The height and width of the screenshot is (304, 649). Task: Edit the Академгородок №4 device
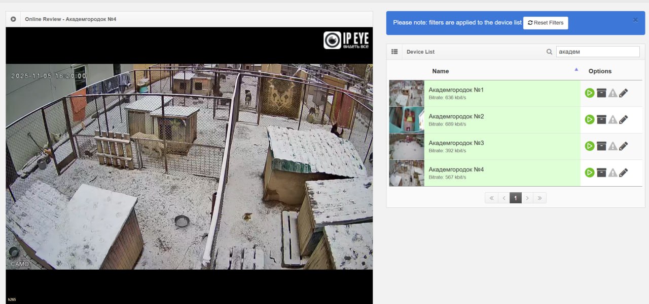click(624, 172)
